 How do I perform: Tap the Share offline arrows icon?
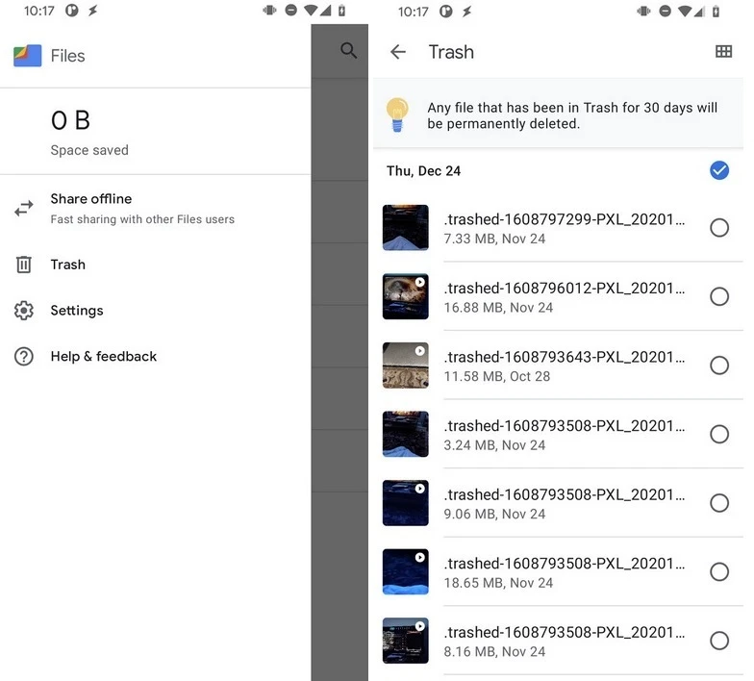(x=24, y=209)
